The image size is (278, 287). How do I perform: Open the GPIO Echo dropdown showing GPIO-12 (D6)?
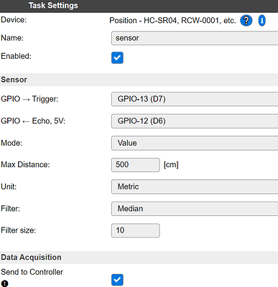[x=195, y=121]
